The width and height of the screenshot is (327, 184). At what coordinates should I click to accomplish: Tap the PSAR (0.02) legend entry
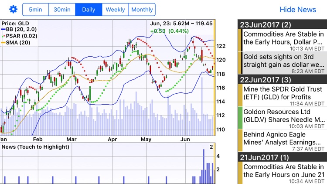point(19,36)
